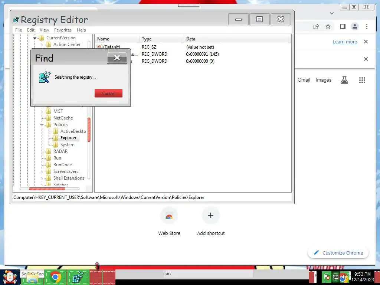This screenshot has width=380, height=285.
Task: Click the Learn more link in Chrome
Action: coord(345,42)
